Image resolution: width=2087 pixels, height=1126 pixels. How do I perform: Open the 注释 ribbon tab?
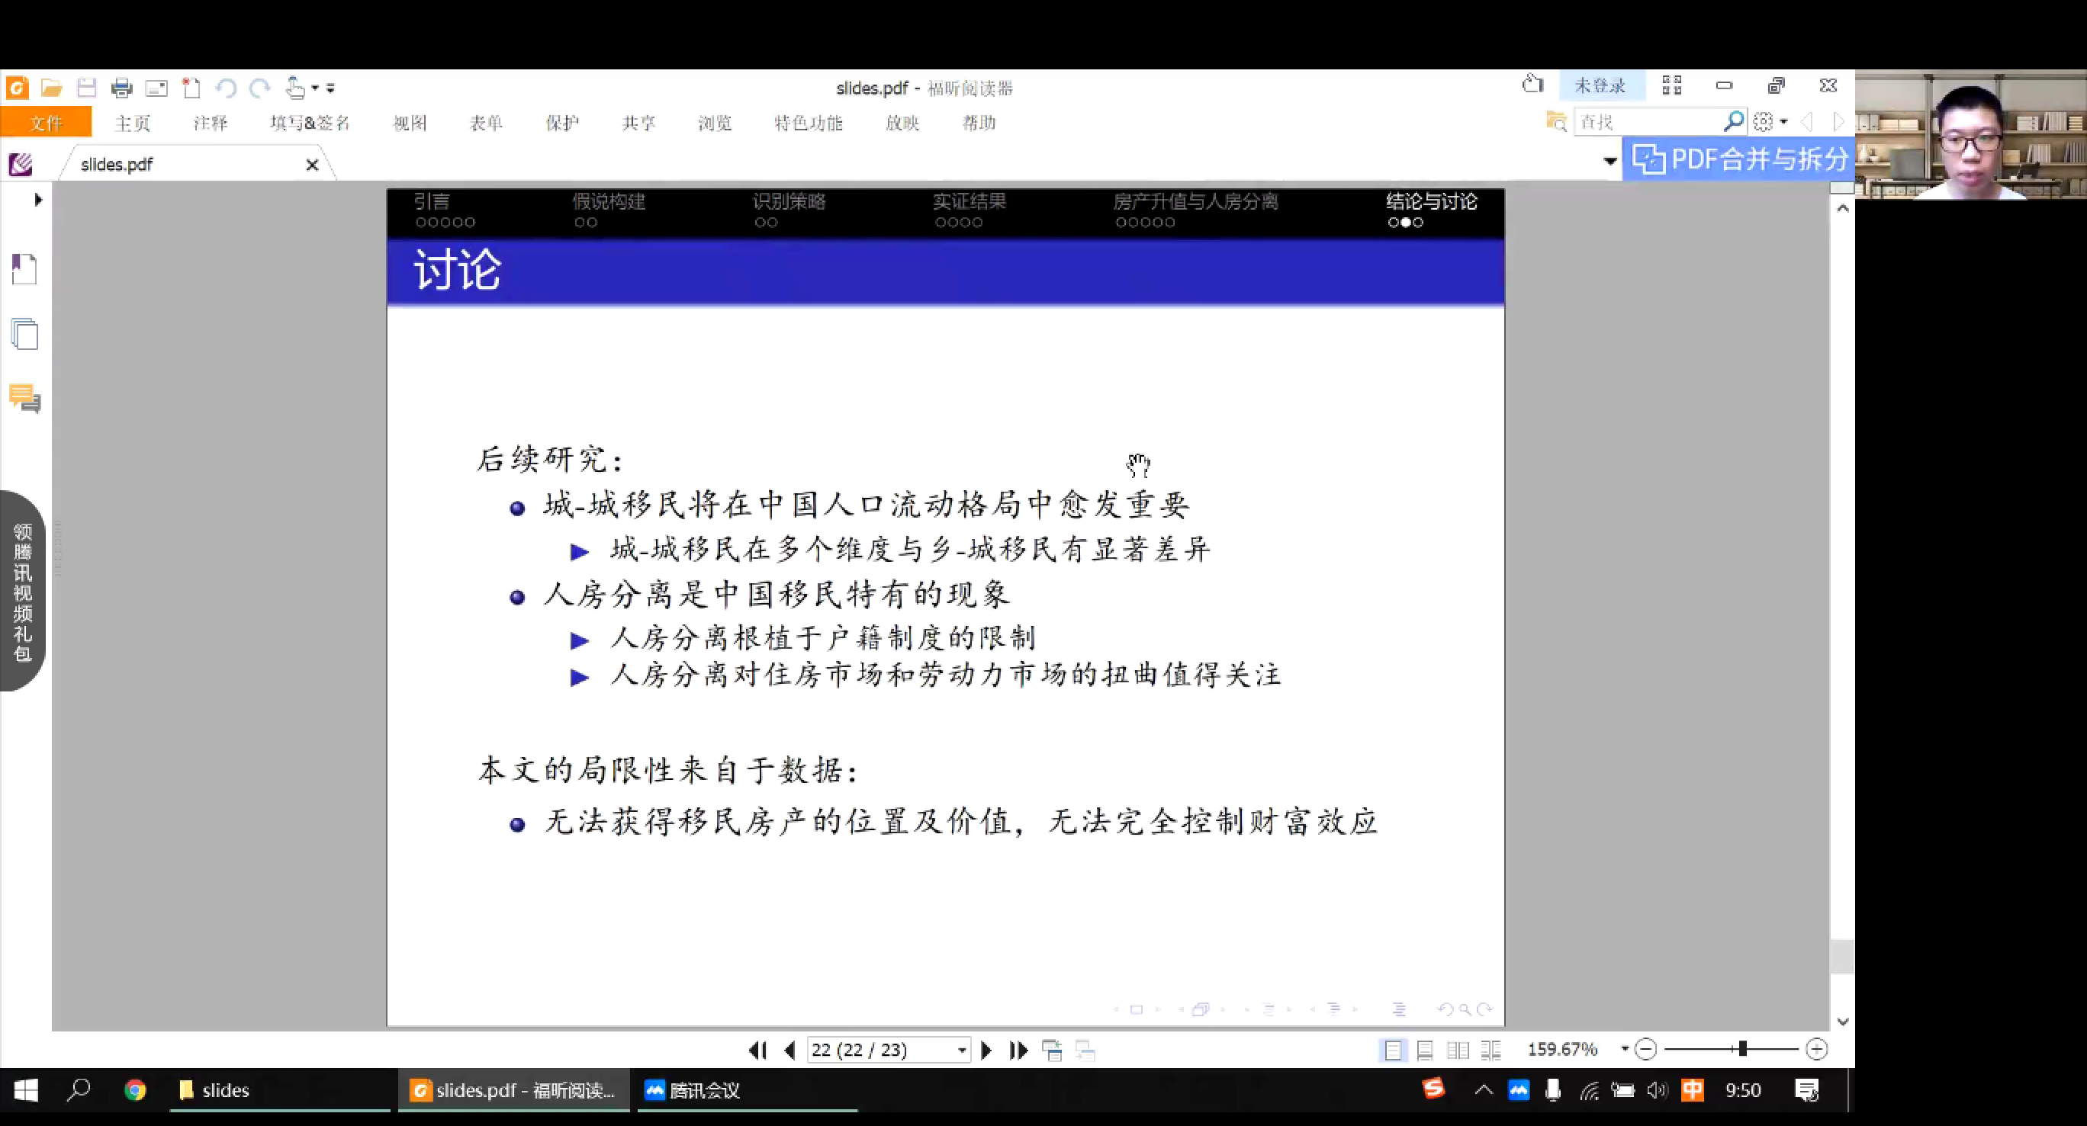210,123
